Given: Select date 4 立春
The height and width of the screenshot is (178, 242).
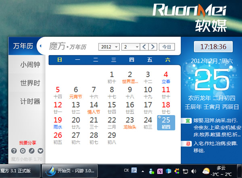Looking at the screenshot, I should [166, 77].
